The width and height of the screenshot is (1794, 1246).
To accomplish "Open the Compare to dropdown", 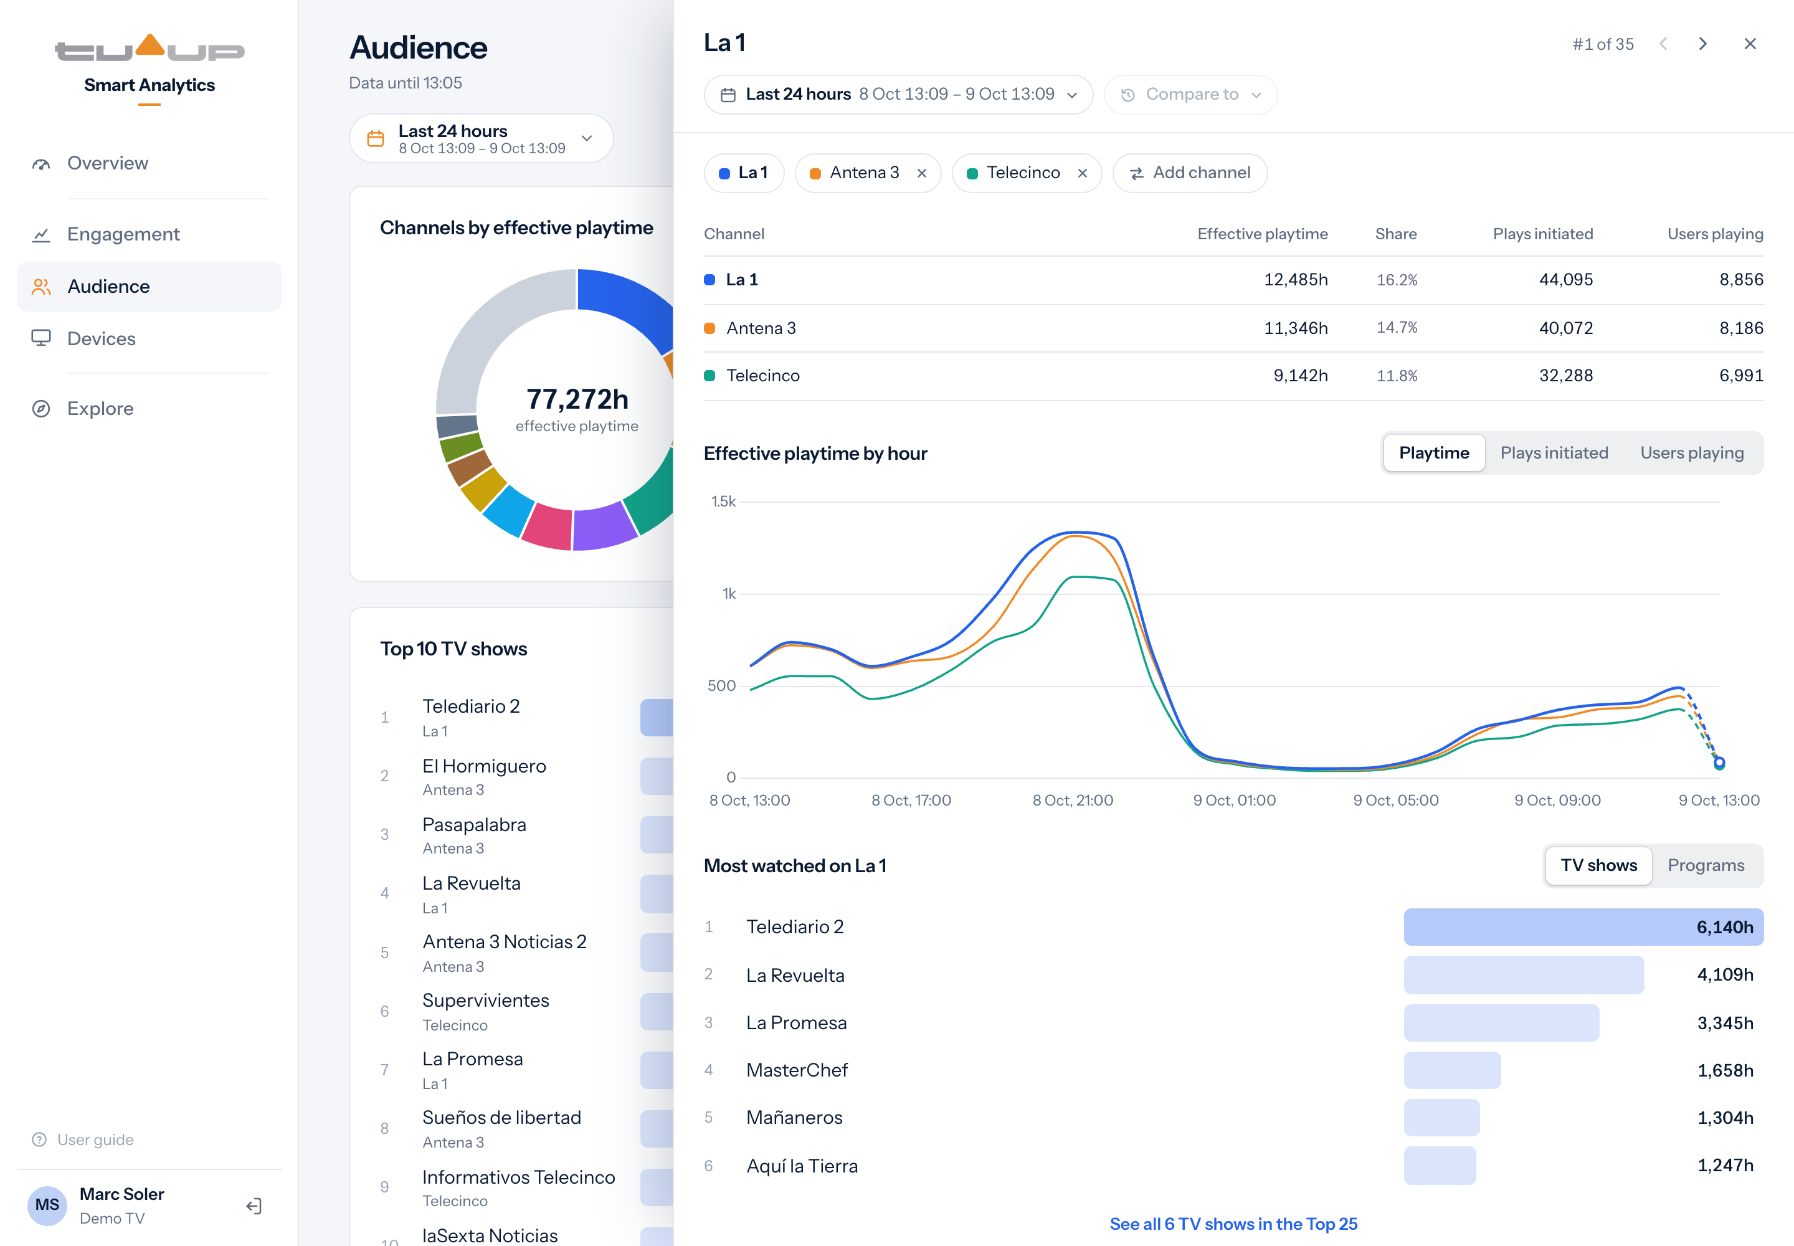I will pos(1190,95).
